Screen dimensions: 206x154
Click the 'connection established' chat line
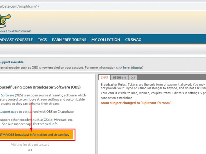[x=116, y=98]
